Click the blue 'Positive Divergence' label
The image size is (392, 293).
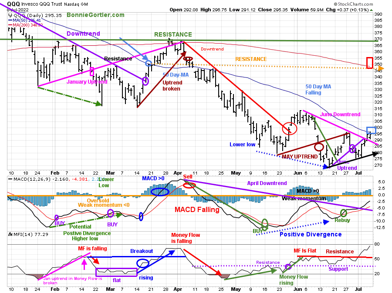[310, 234]
